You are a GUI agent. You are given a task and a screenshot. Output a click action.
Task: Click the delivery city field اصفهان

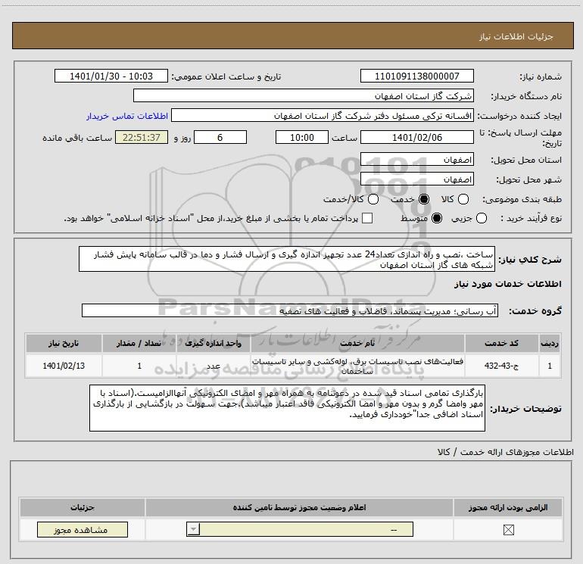[x=416, y=179]
